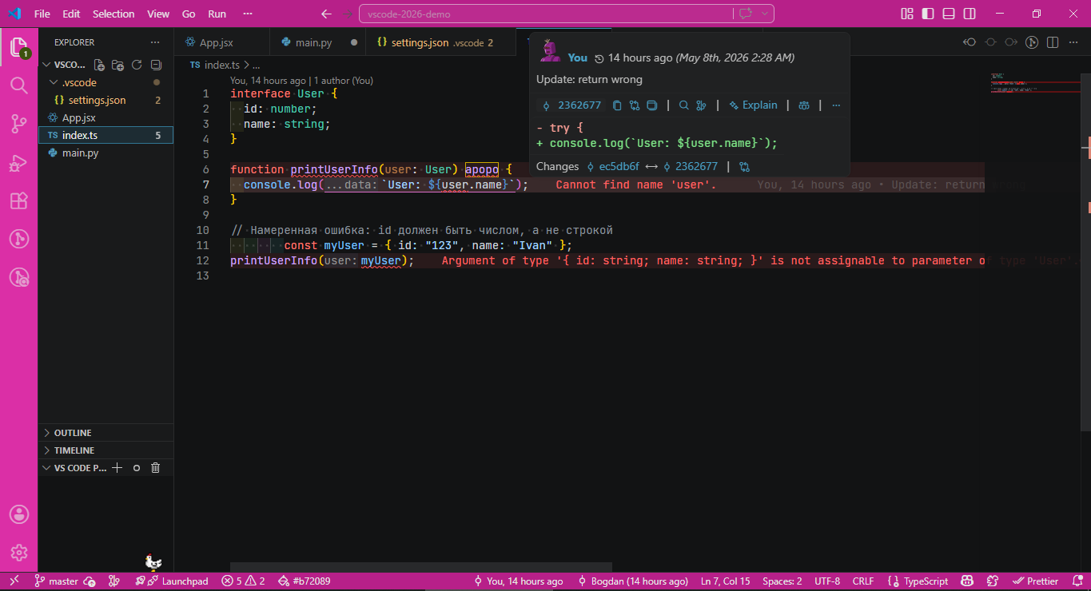Open Explorer views ellipsis menu
The width and height of the screenshot is (1091, 591).
coord(155,42)
